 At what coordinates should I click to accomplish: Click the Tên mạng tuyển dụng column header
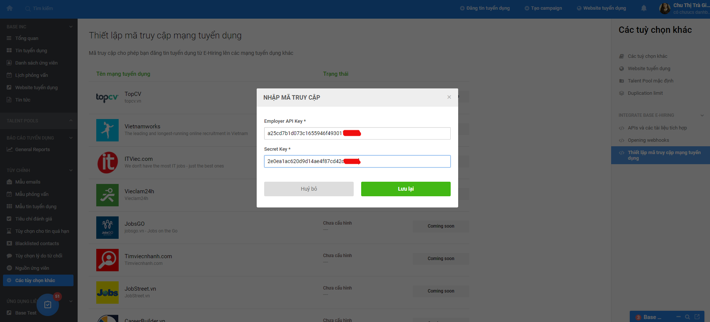tap(123, 74)
